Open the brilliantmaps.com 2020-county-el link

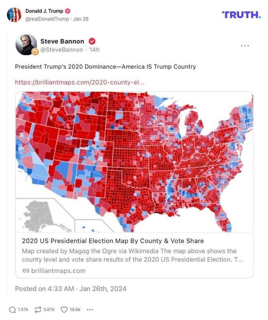[79, 82]
